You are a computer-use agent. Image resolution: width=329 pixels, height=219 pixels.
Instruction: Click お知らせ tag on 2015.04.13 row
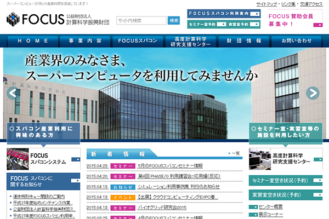point(123,187)
